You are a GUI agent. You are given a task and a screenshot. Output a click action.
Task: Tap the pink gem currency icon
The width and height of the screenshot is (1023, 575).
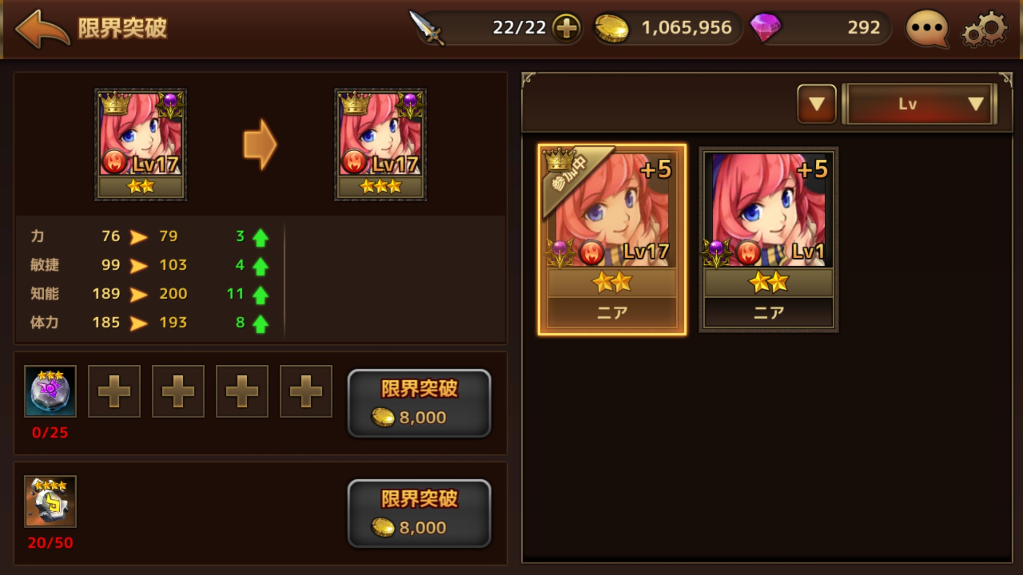tap(765, 28)
